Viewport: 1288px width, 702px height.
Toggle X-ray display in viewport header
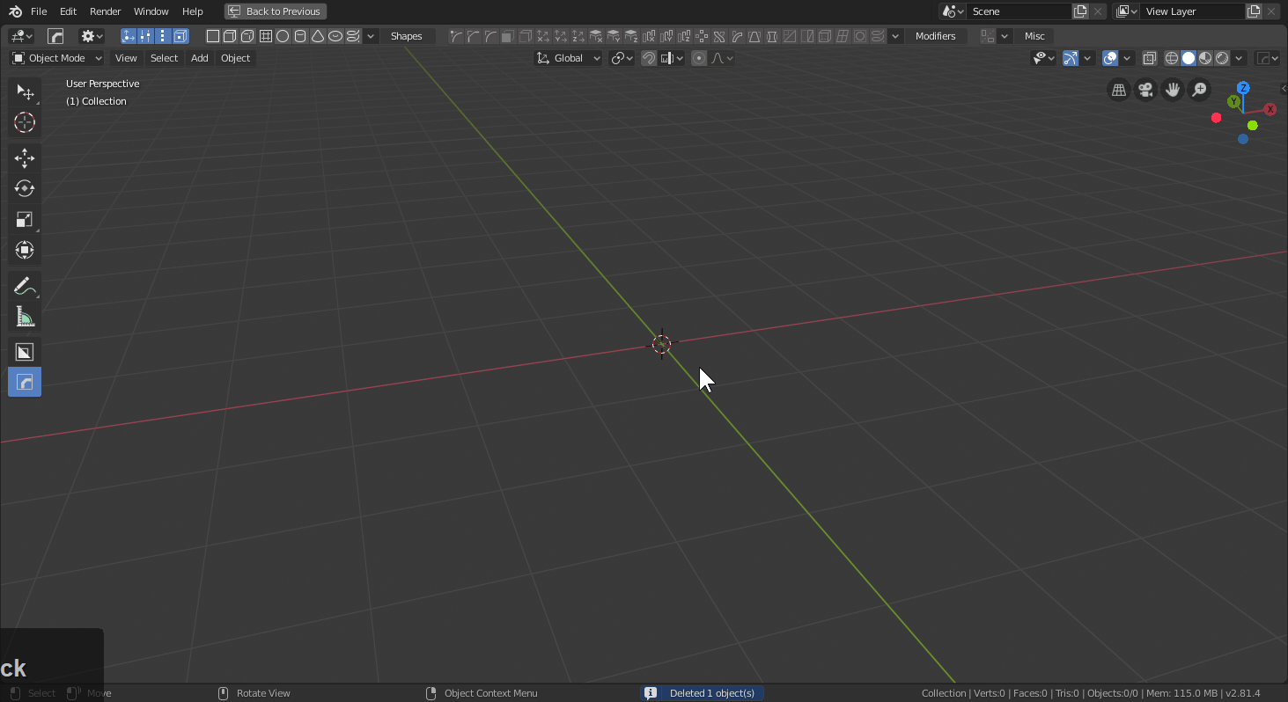tap(1150, 58)
